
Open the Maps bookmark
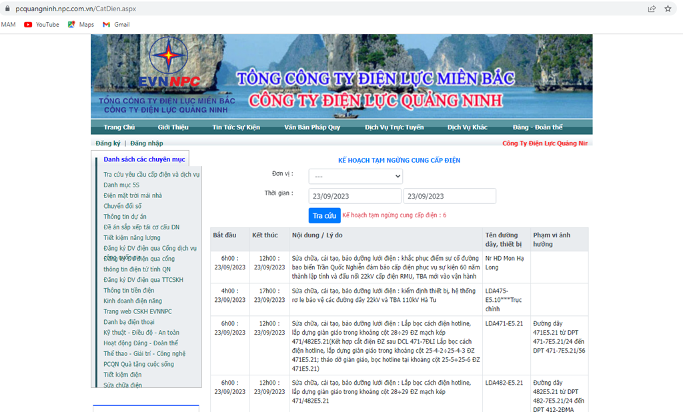[81, 25]
